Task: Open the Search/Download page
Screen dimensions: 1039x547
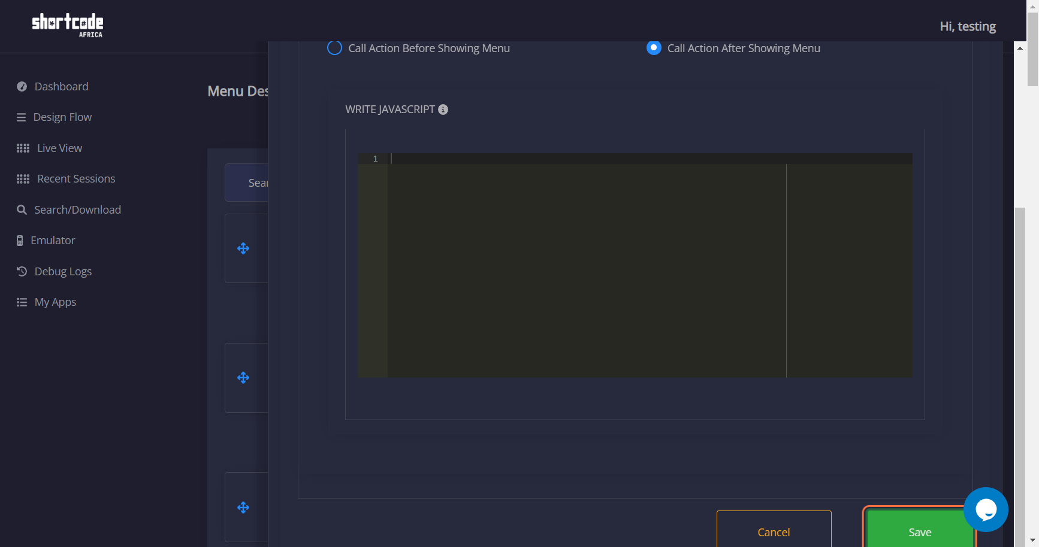Action: coord(77,210)
